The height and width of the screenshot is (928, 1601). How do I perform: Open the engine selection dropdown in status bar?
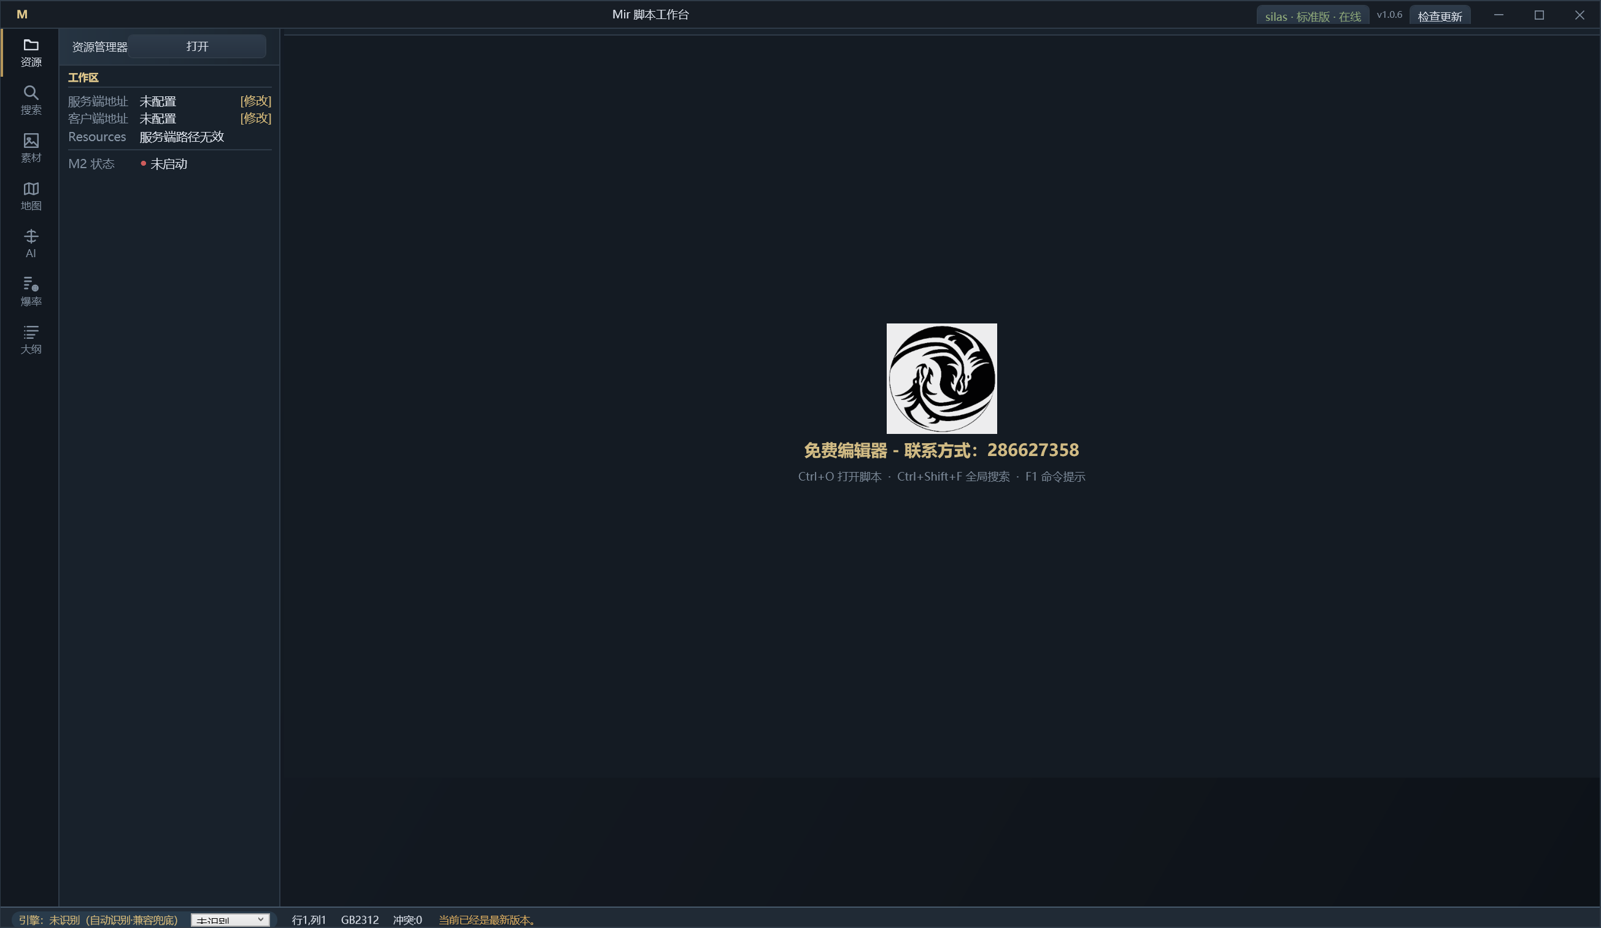point(230,920)
